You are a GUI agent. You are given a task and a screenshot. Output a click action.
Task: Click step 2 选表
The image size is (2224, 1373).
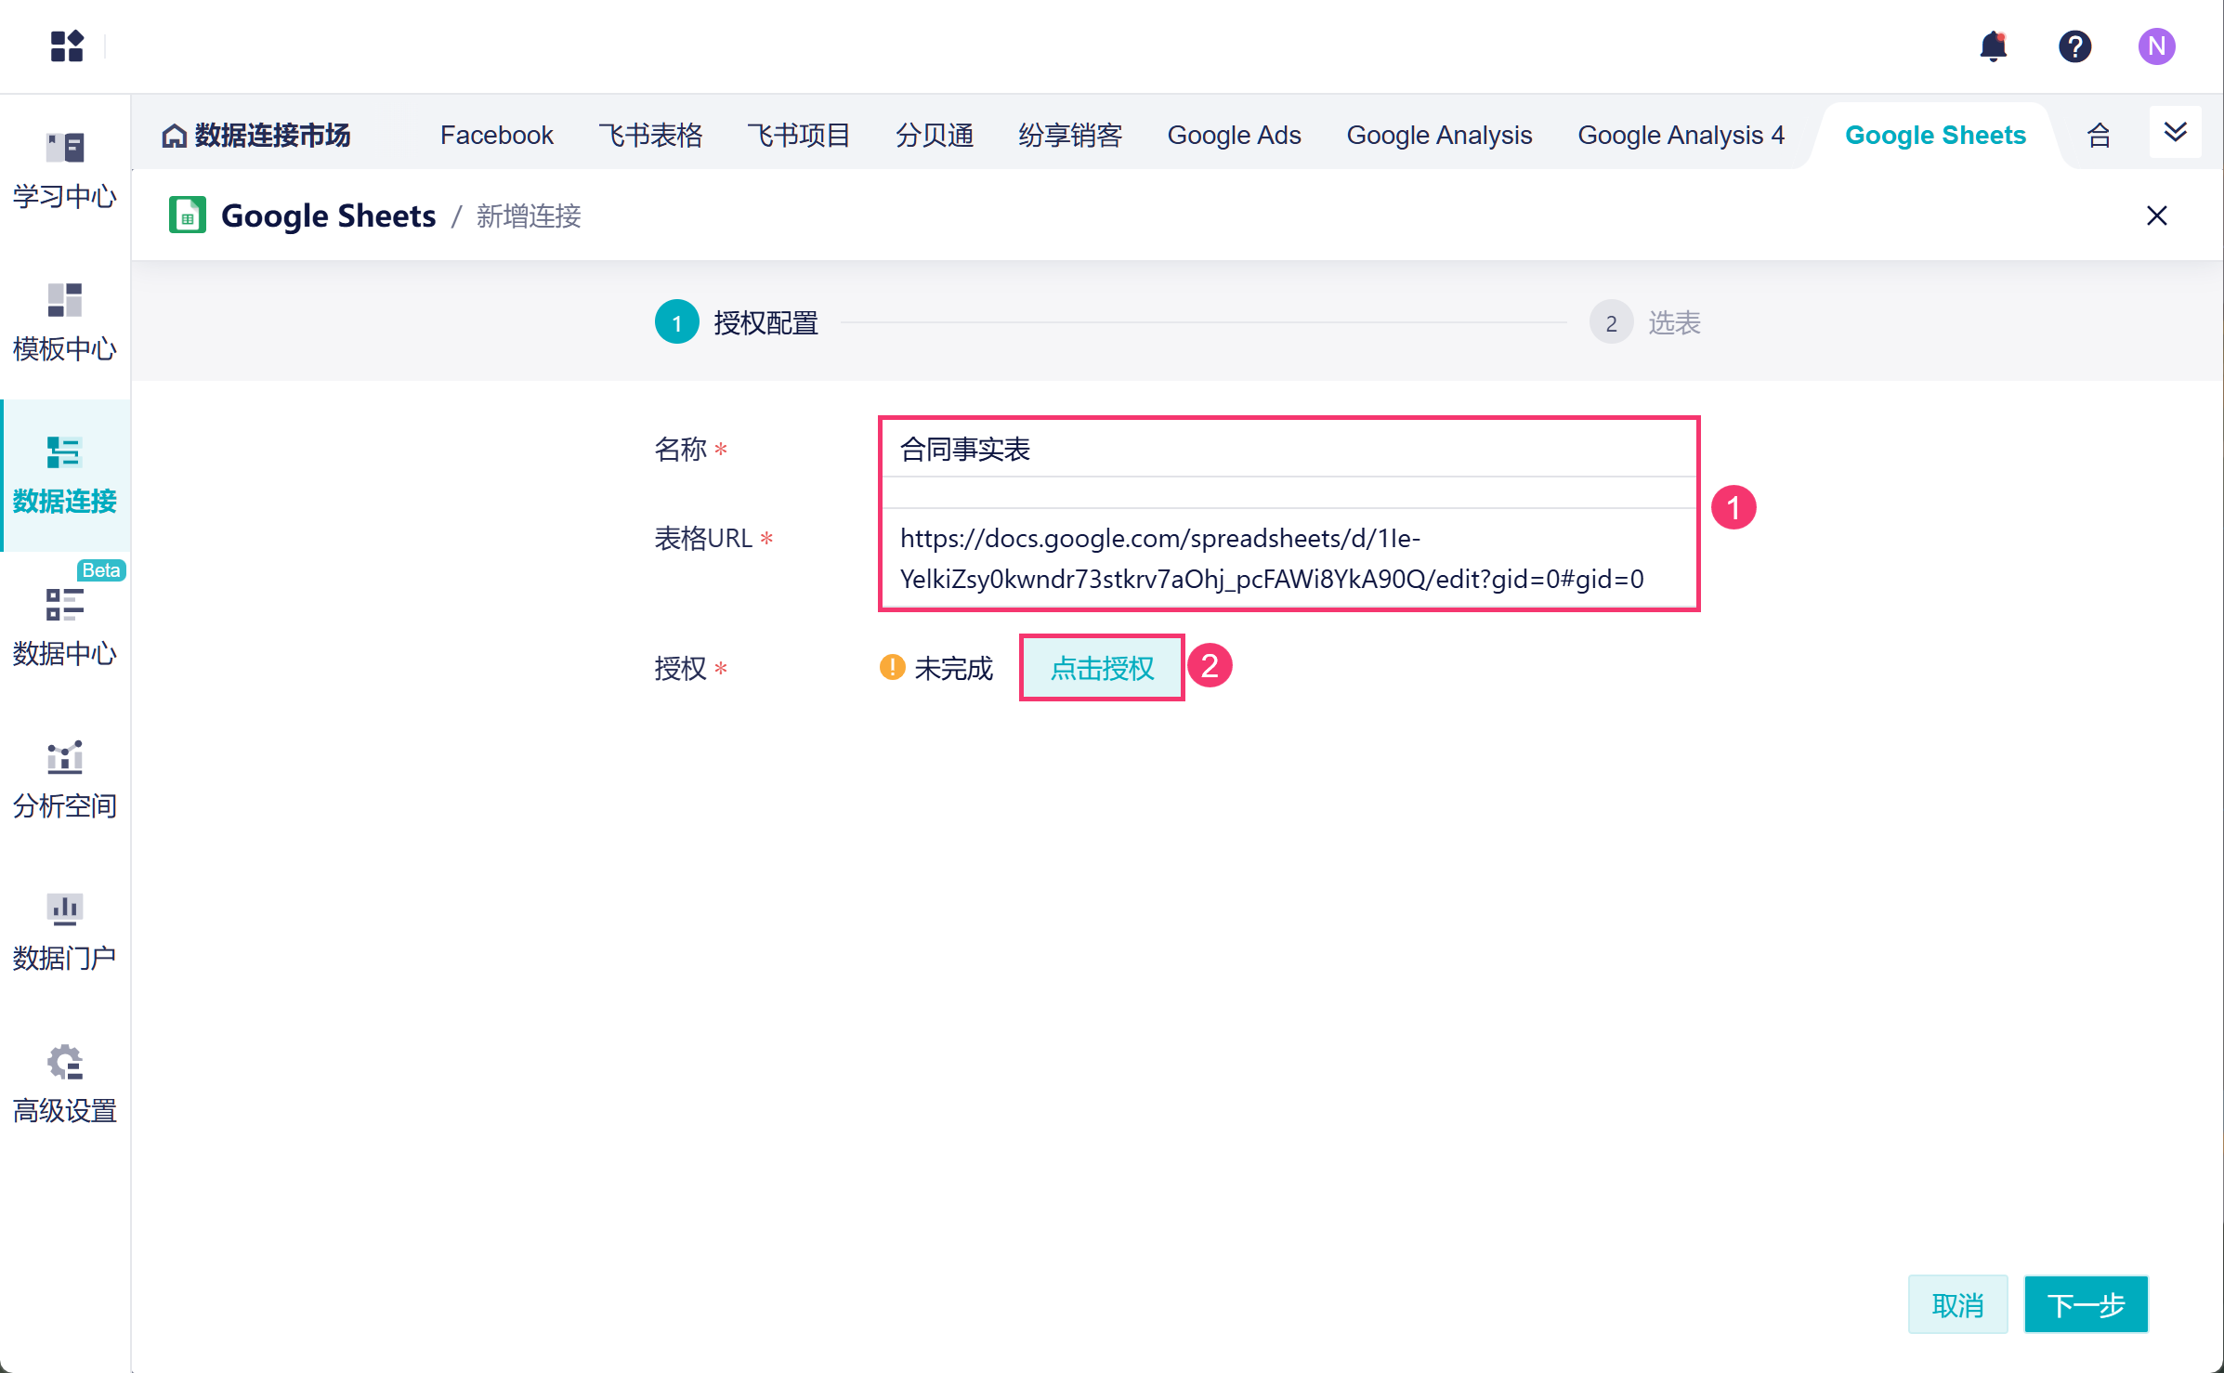pos(1645,322)
